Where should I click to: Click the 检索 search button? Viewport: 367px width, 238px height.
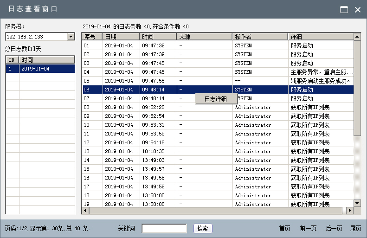coord(202,228)
